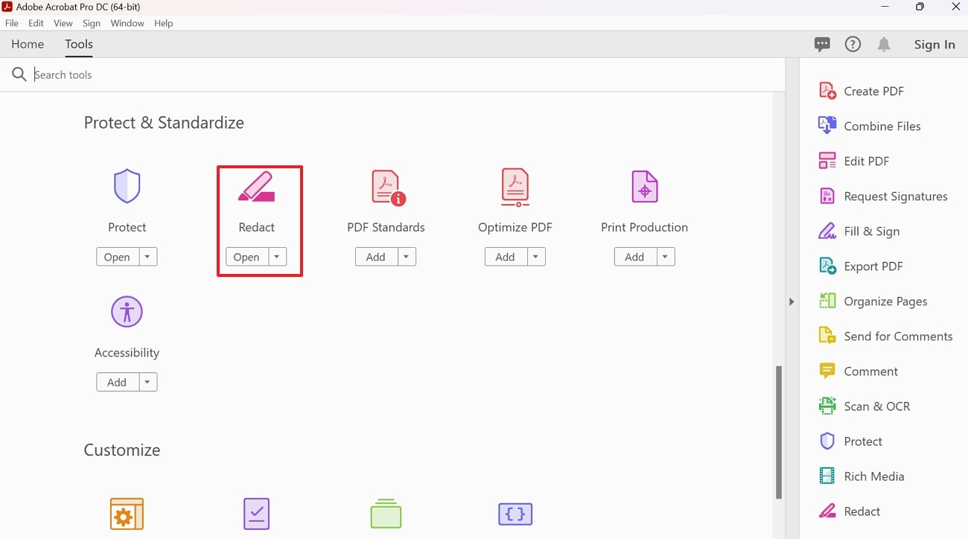Click the Redact icon in right sidebar
The height and width of the screenshot is (539, 968).
click(x=827, y=511)
